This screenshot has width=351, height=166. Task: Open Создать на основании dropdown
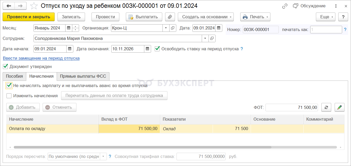point(206,17)
